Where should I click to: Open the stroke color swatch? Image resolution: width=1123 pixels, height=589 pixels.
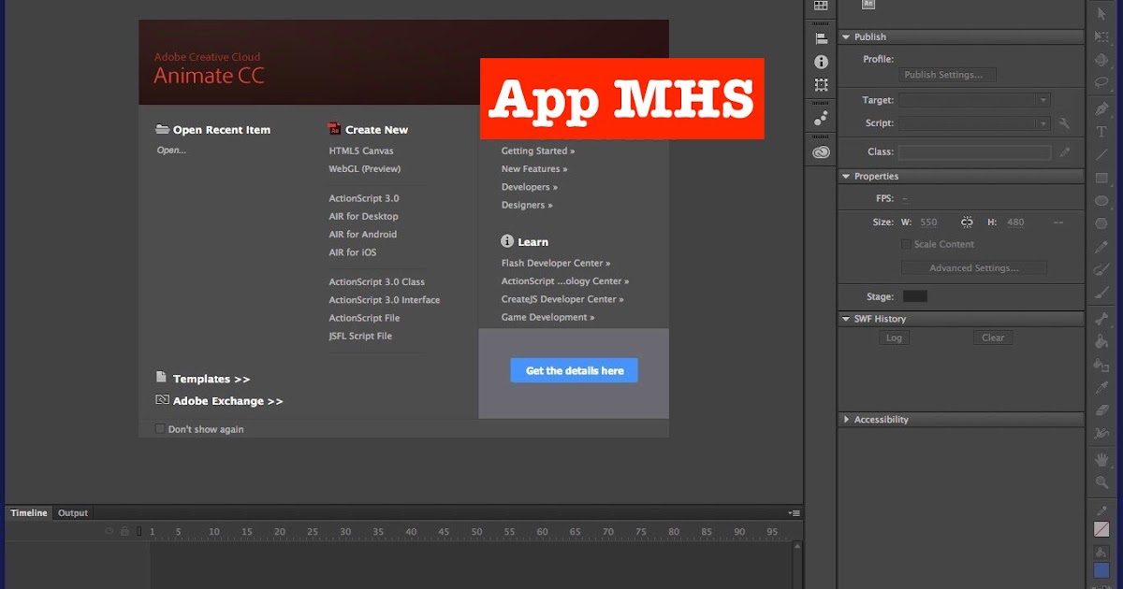click(1101, 529)
